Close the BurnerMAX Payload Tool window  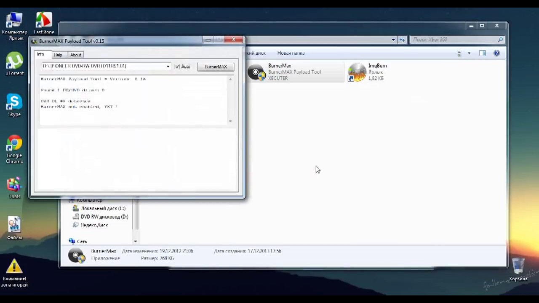pos(234,40)
